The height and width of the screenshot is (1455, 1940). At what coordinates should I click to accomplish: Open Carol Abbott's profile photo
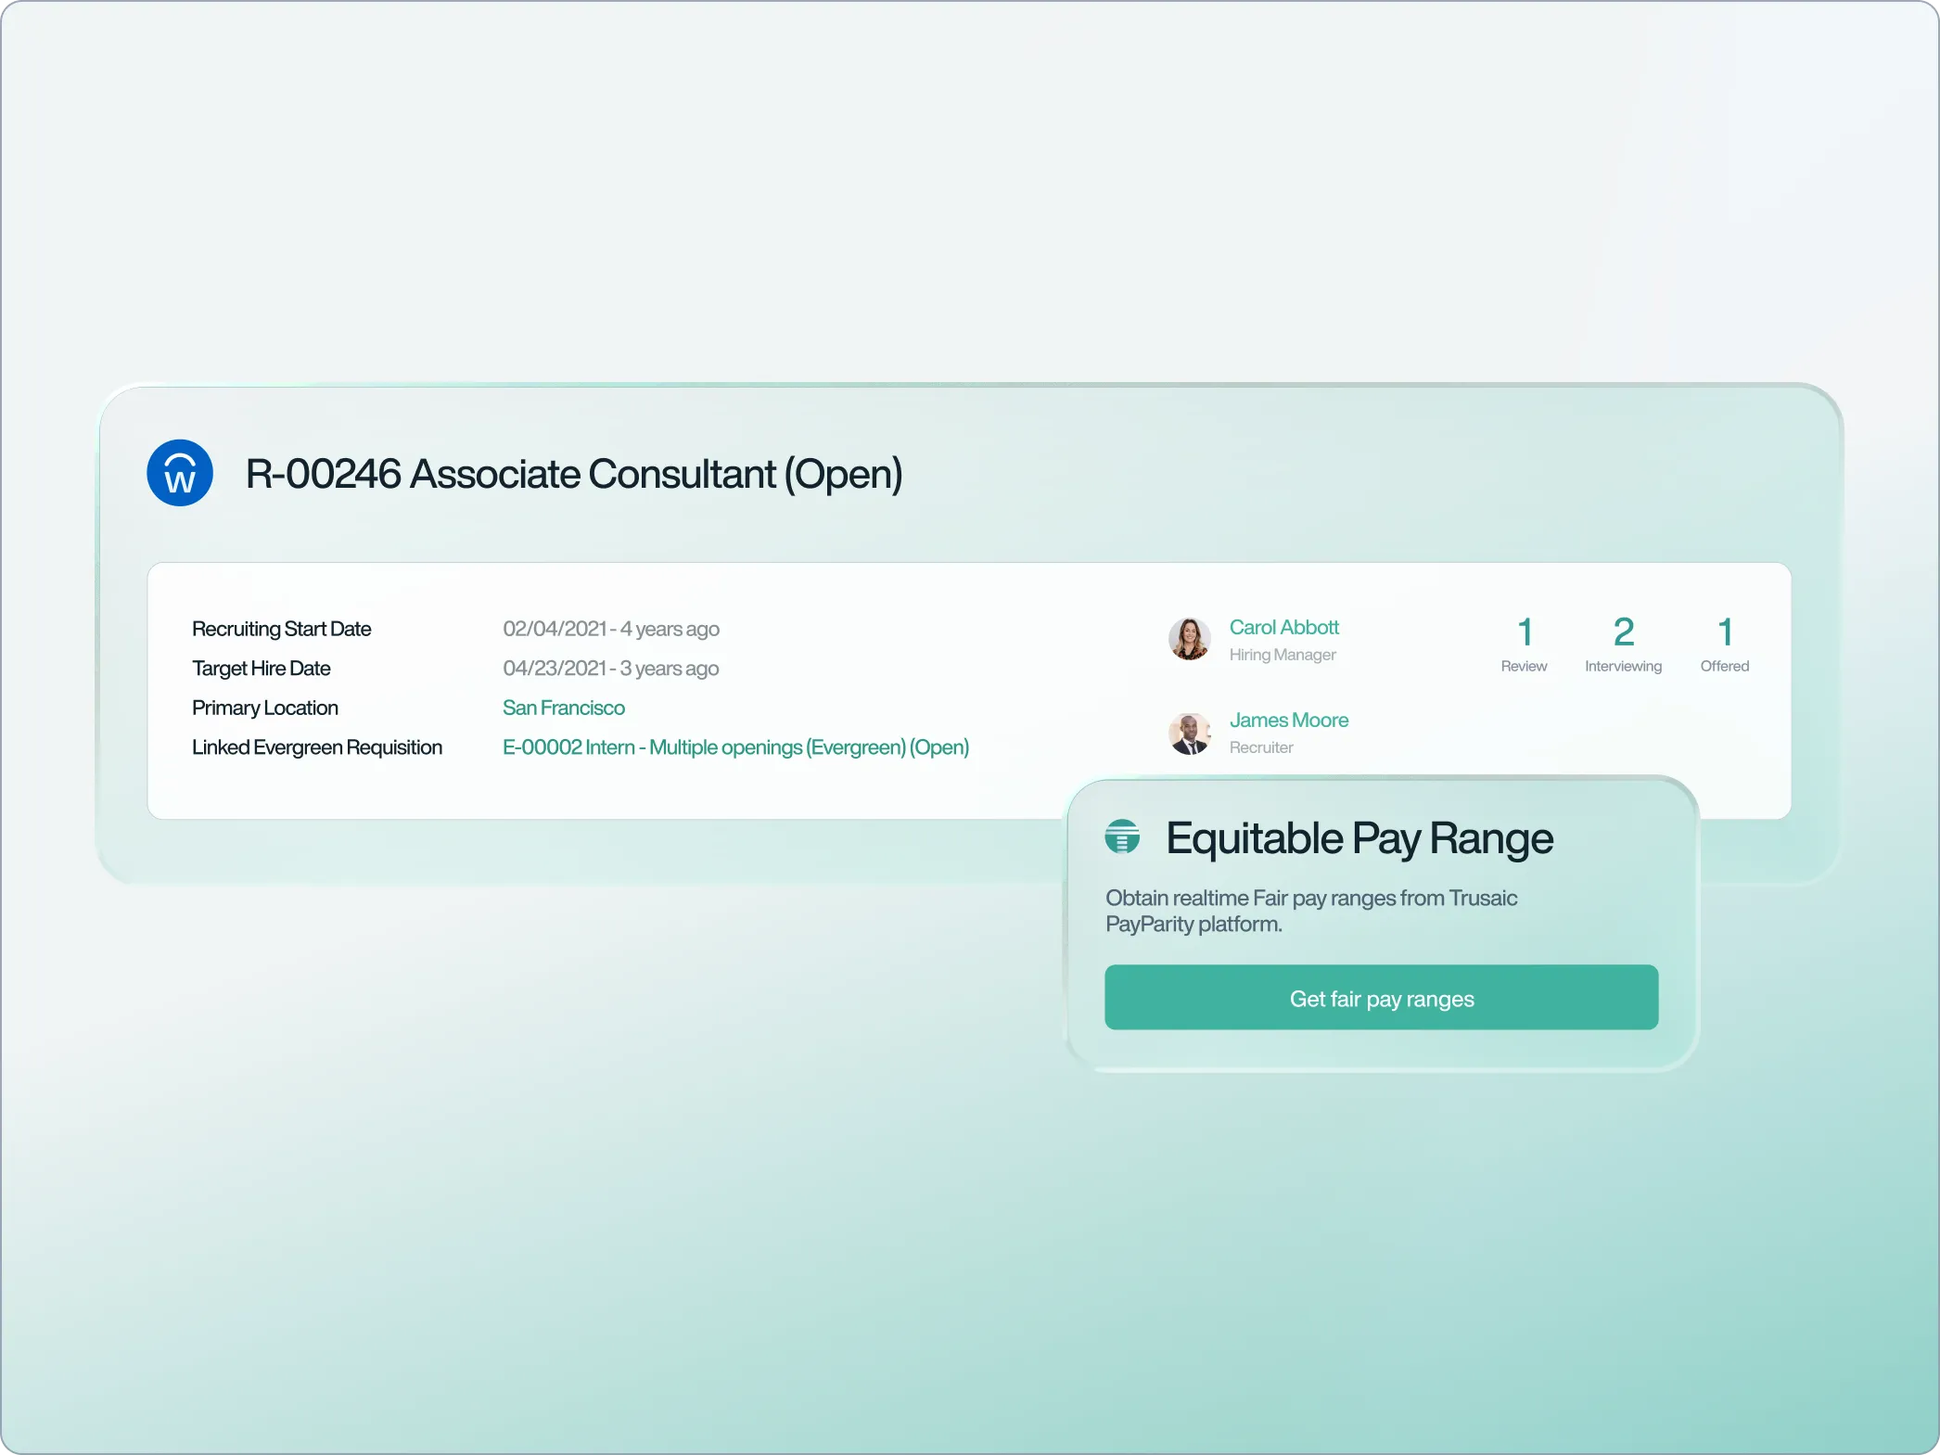1189,639
